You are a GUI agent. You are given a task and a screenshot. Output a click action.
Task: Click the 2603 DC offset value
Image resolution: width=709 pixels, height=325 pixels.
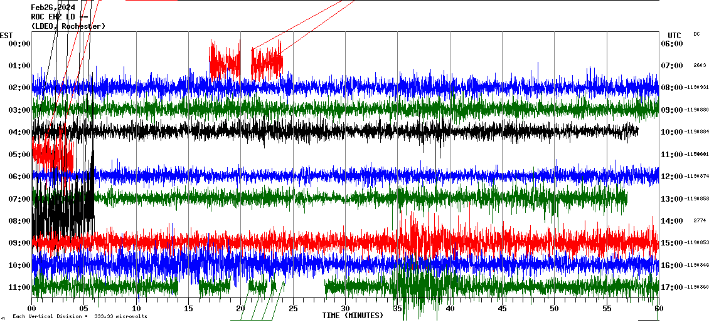tap(700, 65)
